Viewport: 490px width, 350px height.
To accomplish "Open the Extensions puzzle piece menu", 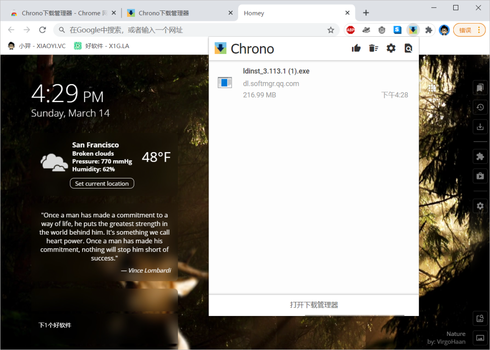I will click(429, 30).
